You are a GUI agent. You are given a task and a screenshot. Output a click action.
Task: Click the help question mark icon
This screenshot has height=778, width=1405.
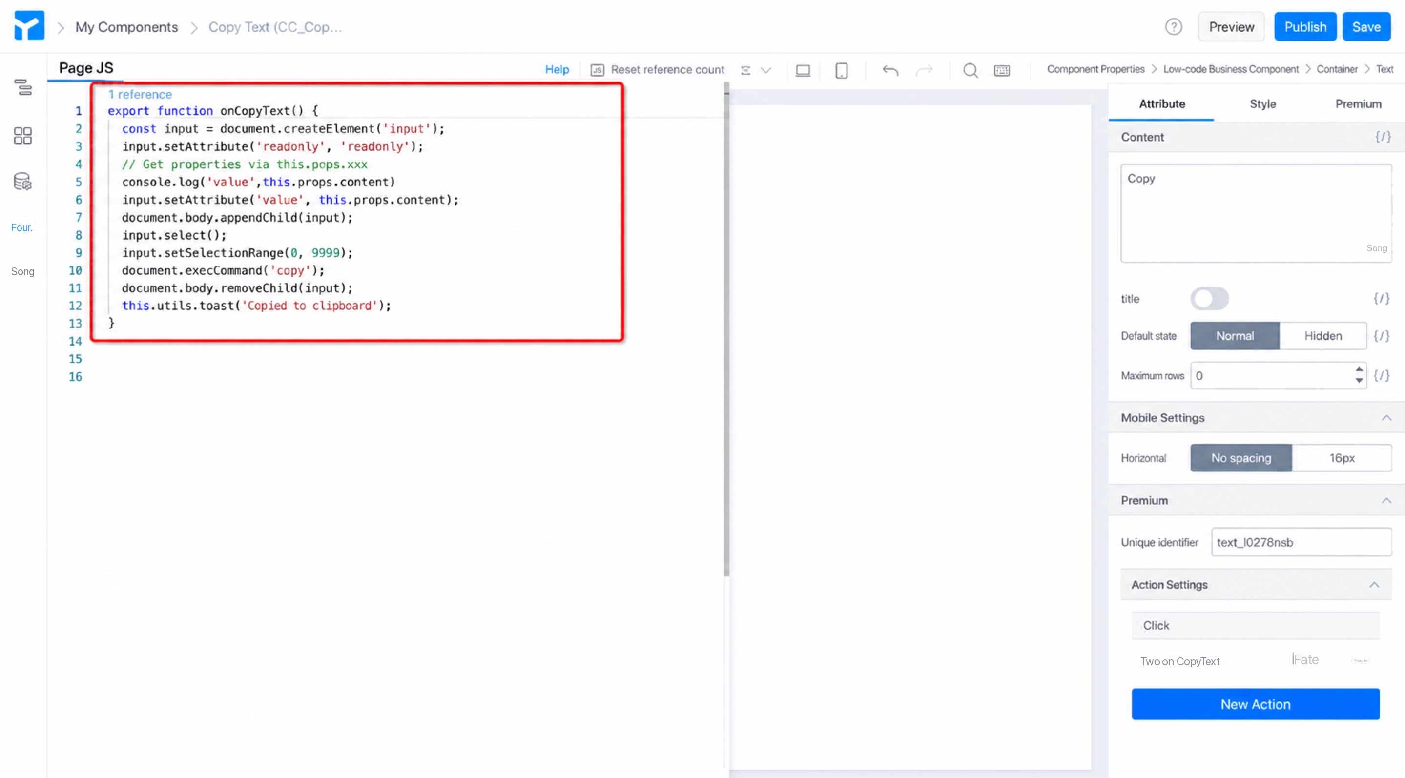click(x=1174, y=27)
